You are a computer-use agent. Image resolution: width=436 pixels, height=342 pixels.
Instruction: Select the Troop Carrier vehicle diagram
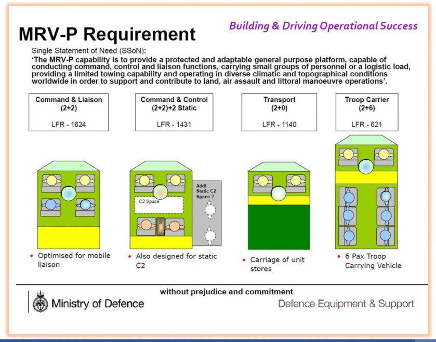tap(366, 192)
